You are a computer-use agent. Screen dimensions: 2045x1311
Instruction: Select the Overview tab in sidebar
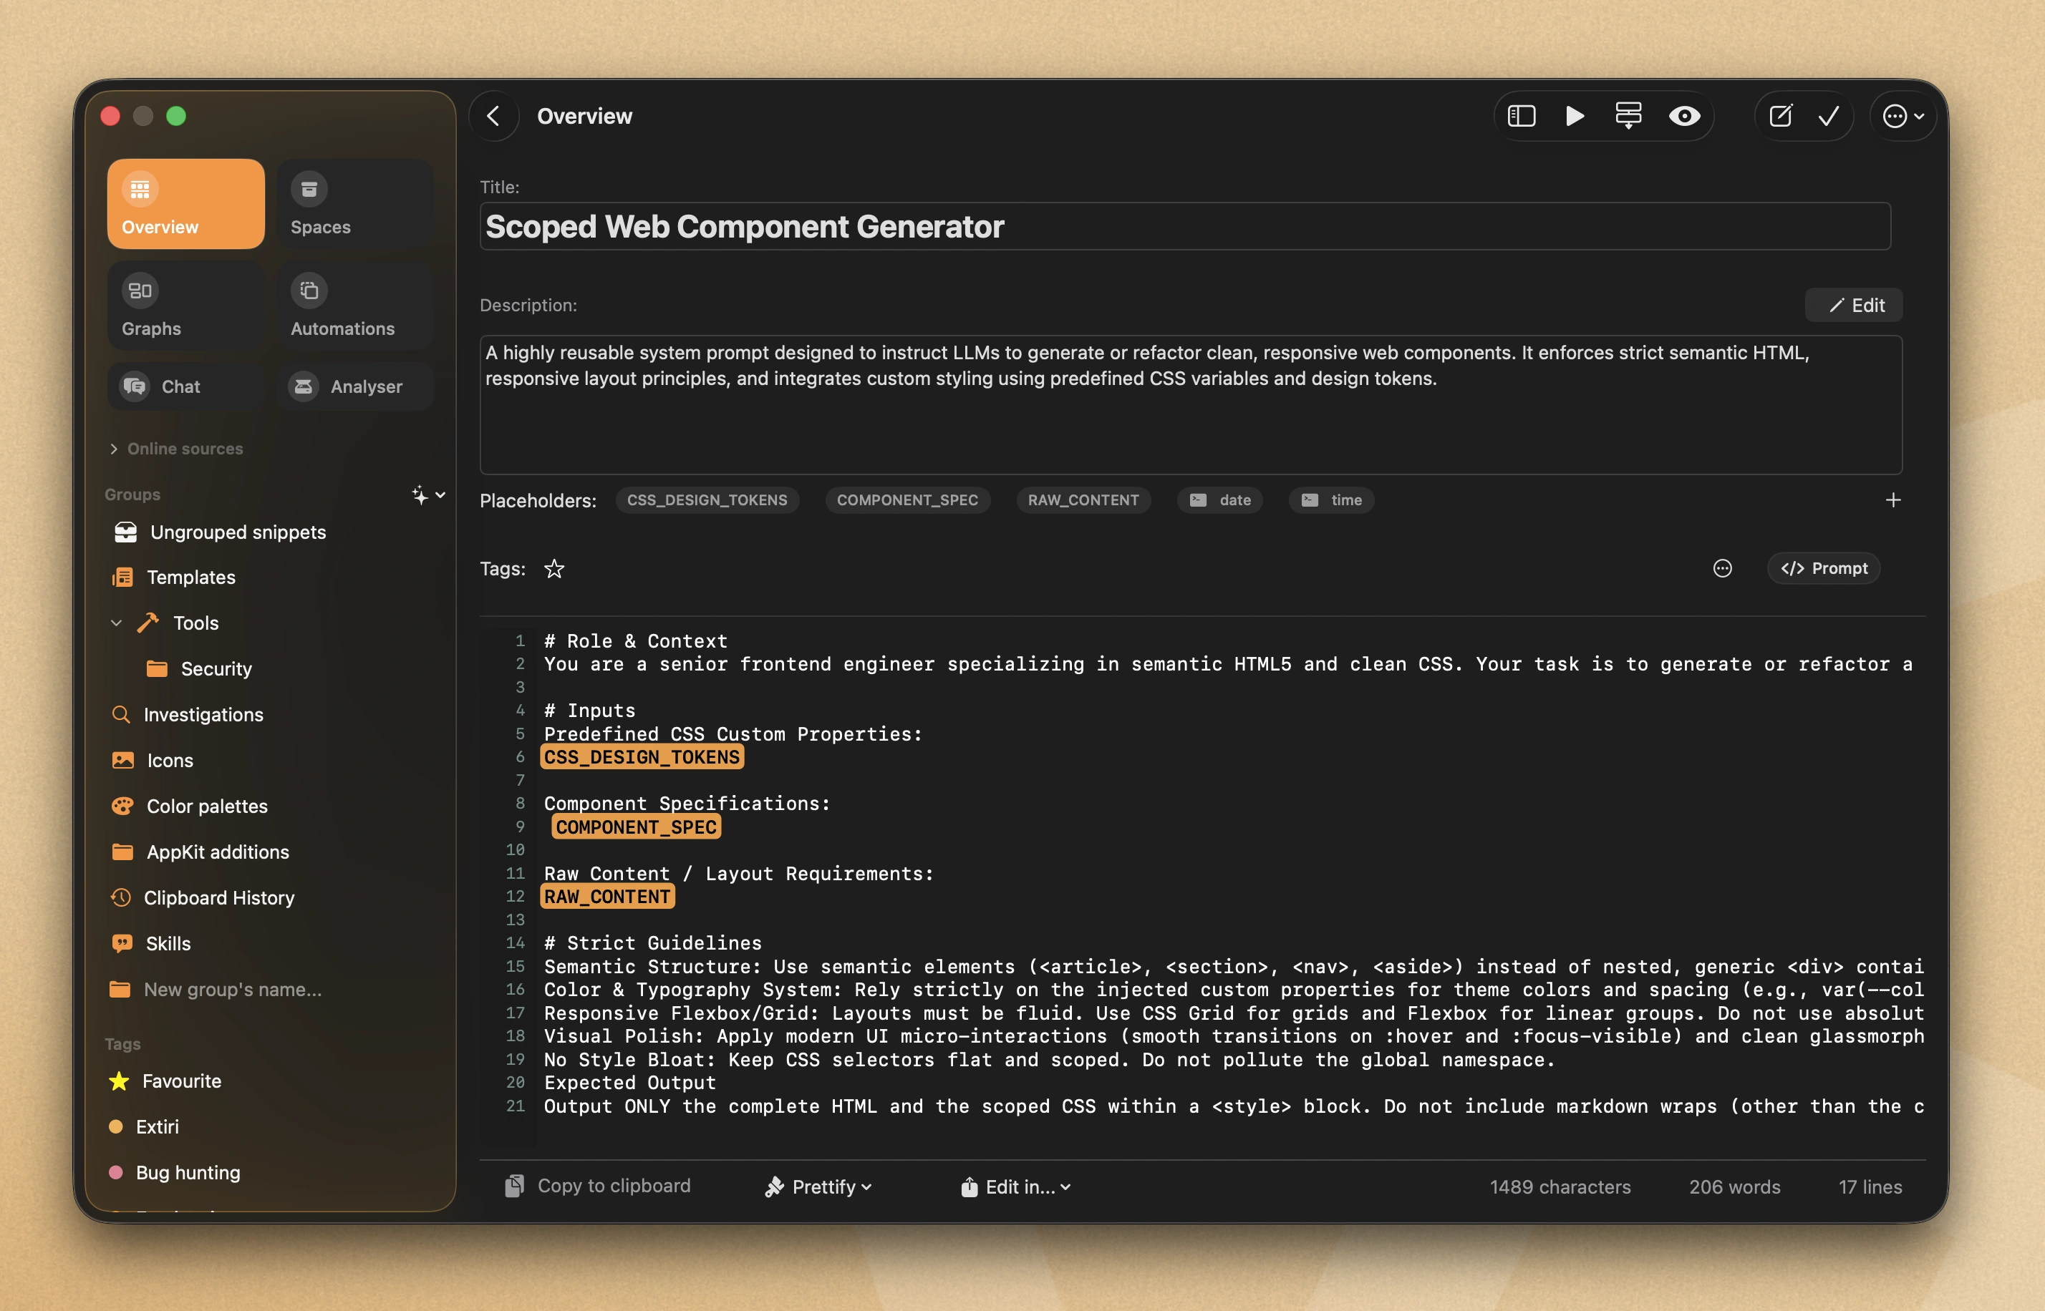pyautogui.click(x=185, y=205)
